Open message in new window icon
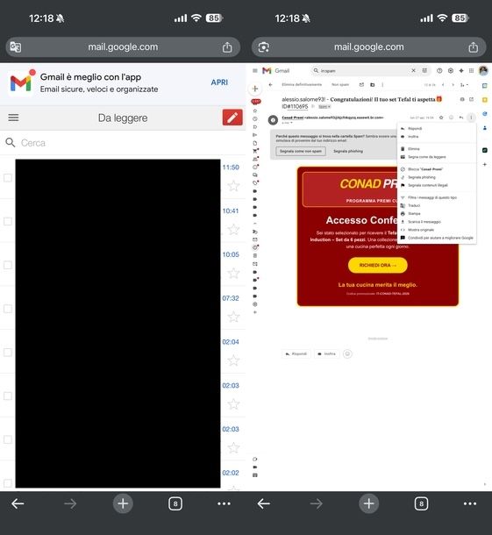The height and width of the screenshot is (535, 492). click(471, 99)
